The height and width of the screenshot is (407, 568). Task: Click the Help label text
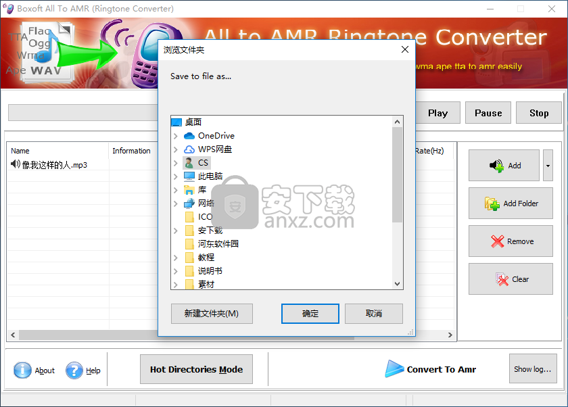click(93, 370)
